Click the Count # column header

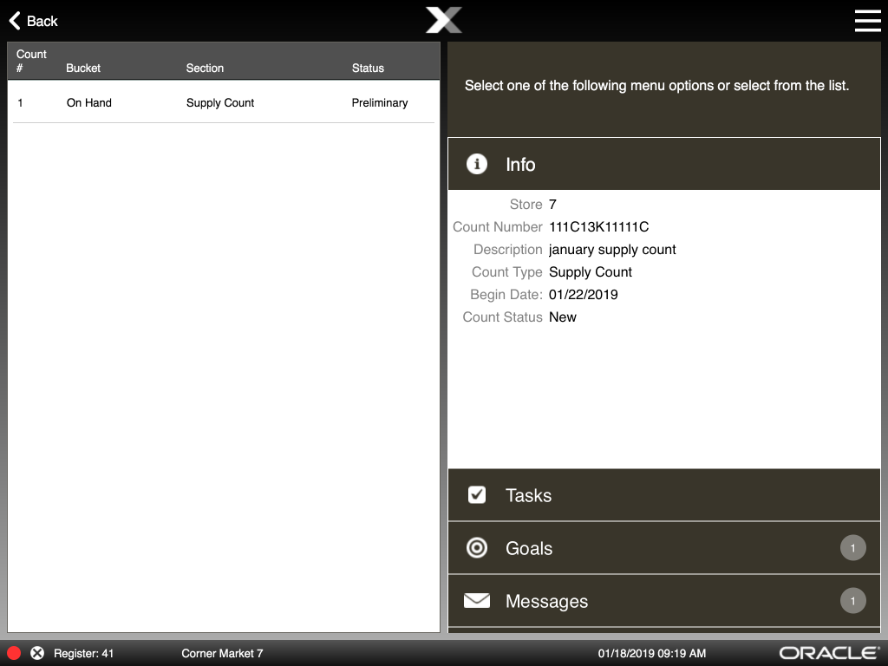(31, 62)
